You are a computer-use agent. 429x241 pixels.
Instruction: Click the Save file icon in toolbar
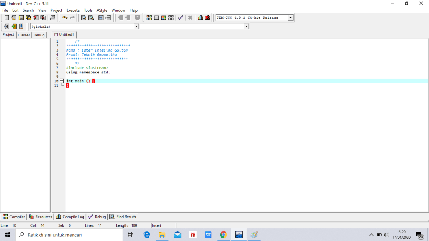click(21, 18)
